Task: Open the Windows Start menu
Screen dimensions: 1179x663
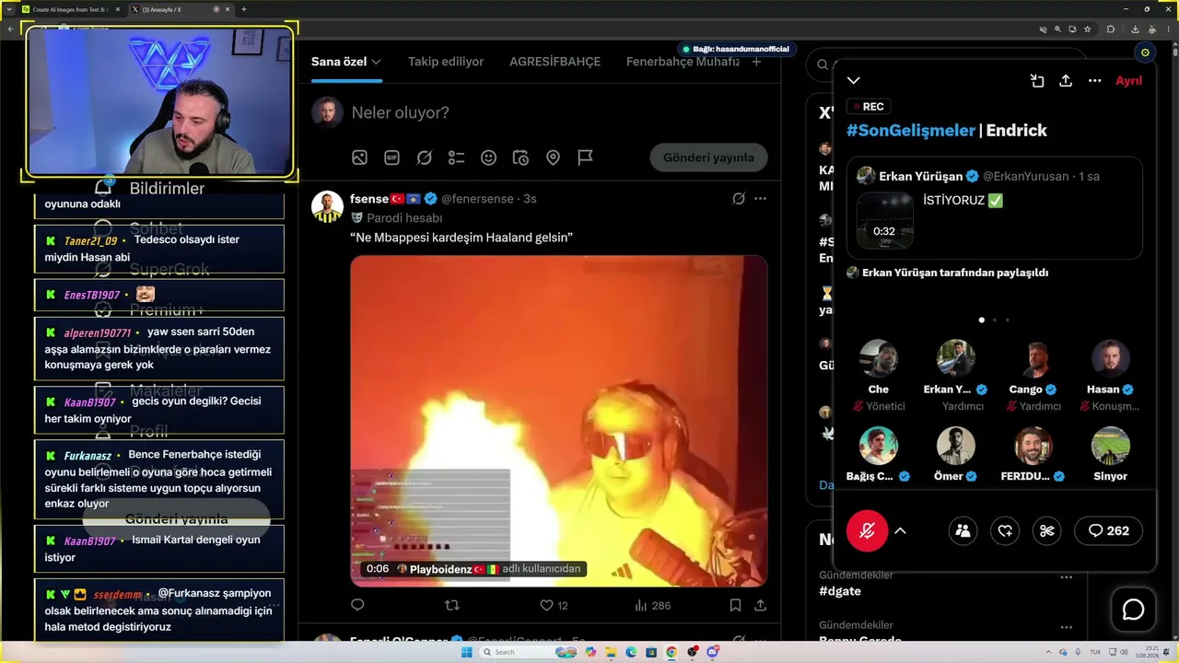Action: click(x=466, y=652)
